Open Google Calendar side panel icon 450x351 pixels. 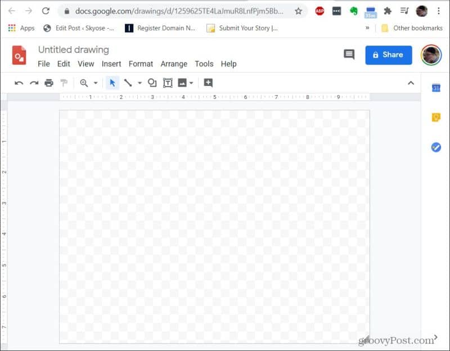point(436,88)
